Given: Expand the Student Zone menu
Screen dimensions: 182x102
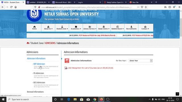Looking at the screenshot, I should (62, 28).
